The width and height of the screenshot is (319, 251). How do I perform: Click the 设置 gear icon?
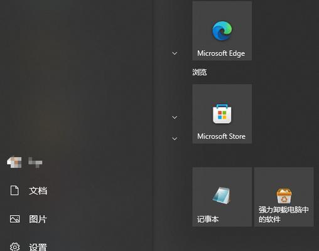(x=14, y=247)
